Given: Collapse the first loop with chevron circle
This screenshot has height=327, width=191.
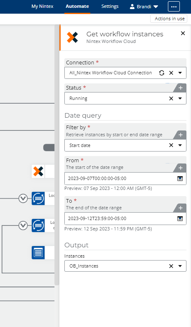Looking at the screenshot, I should click(x=23, y=198).
